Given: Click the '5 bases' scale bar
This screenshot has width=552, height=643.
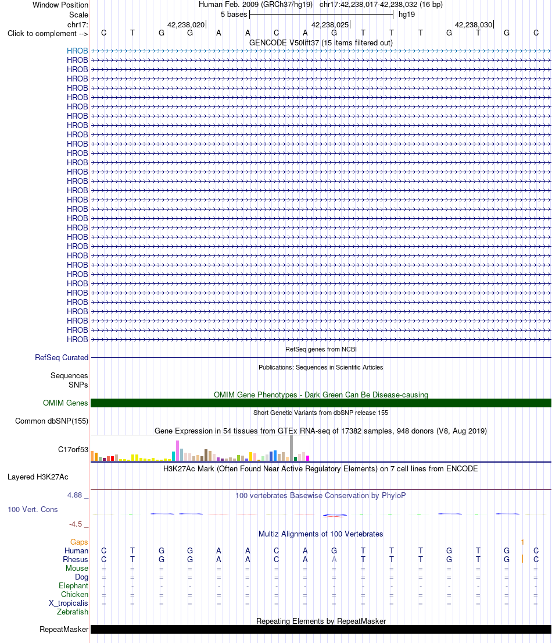Looking at the screenshot, I should click(321, 15).
